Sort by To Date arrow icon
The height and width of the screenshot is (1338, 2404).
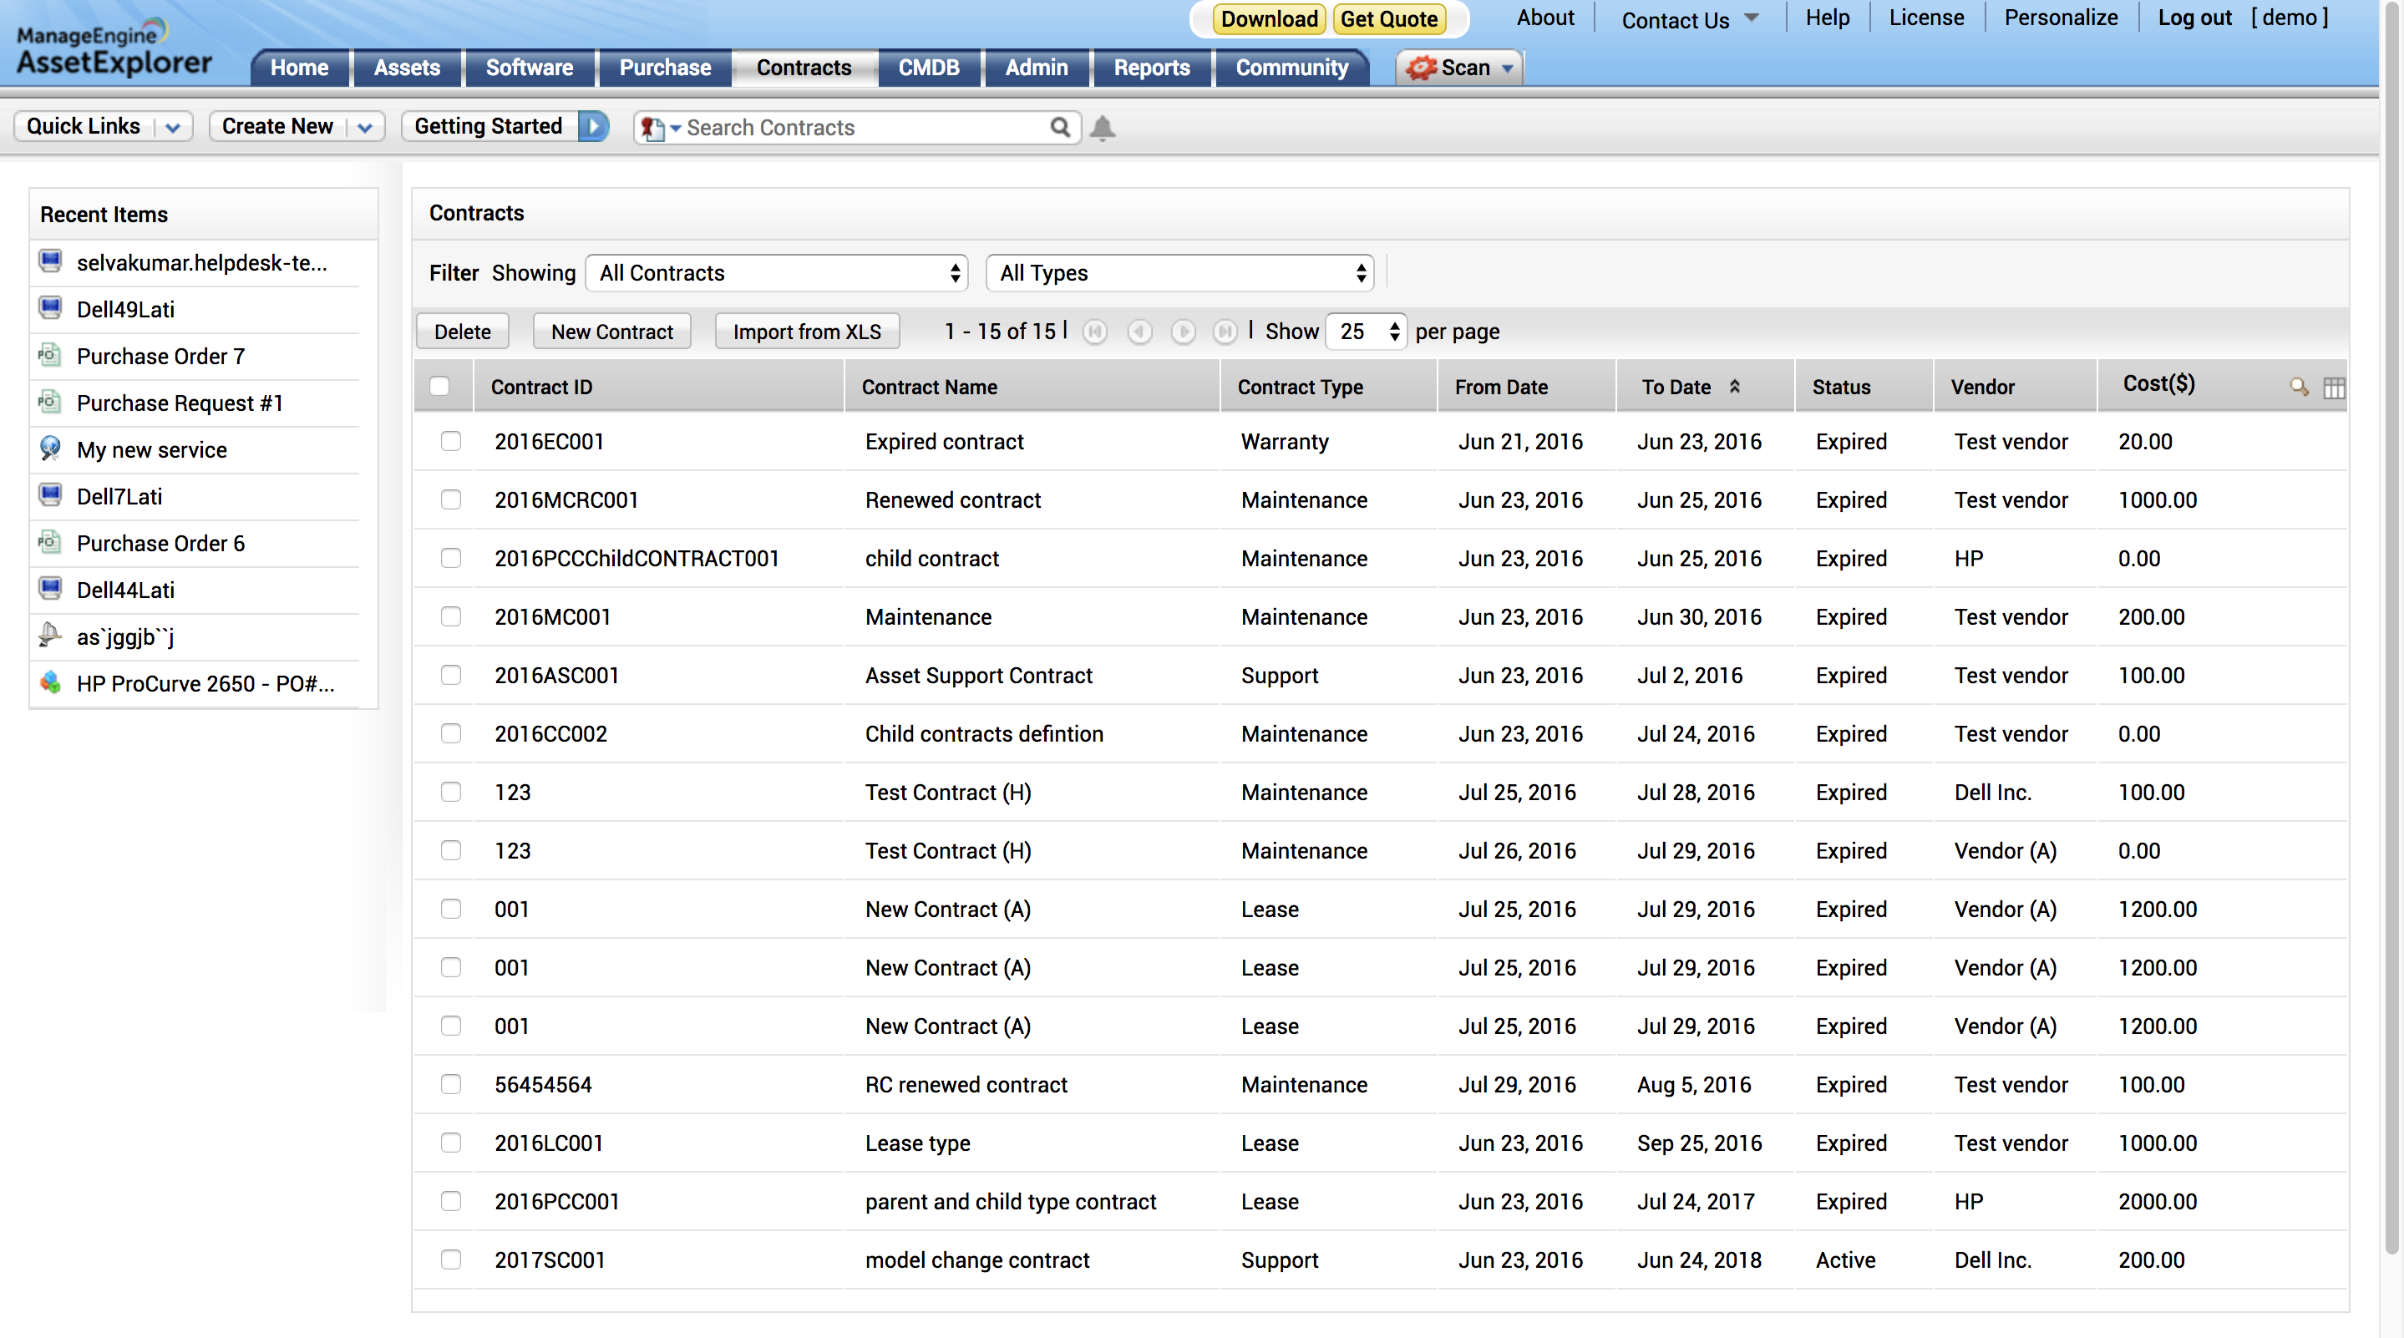1734,387
